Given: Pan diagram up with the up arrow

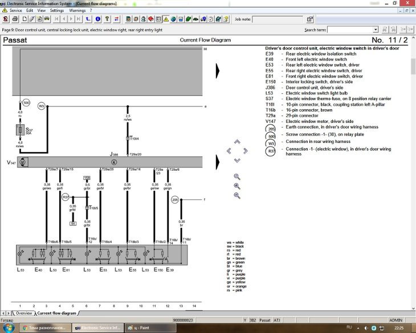Looking at the screenshot, I should coord(237,142).
